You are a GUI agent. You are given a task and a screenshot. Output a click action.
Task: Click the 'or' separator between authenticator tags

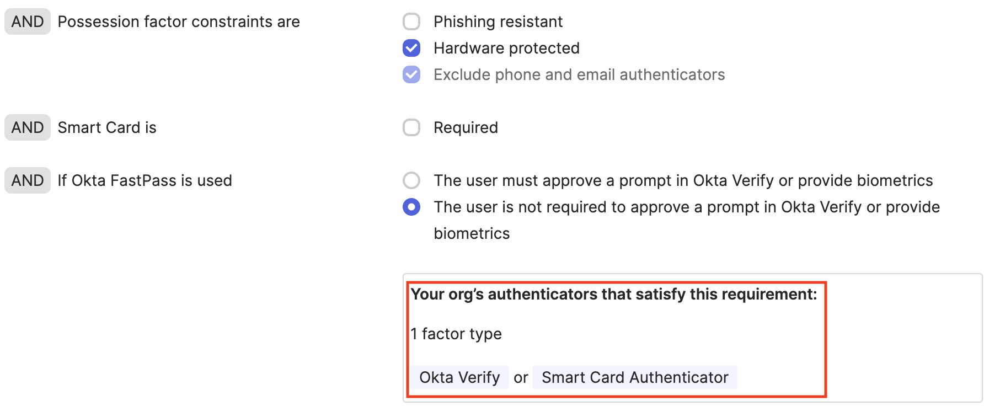click(x=521, y=378)
